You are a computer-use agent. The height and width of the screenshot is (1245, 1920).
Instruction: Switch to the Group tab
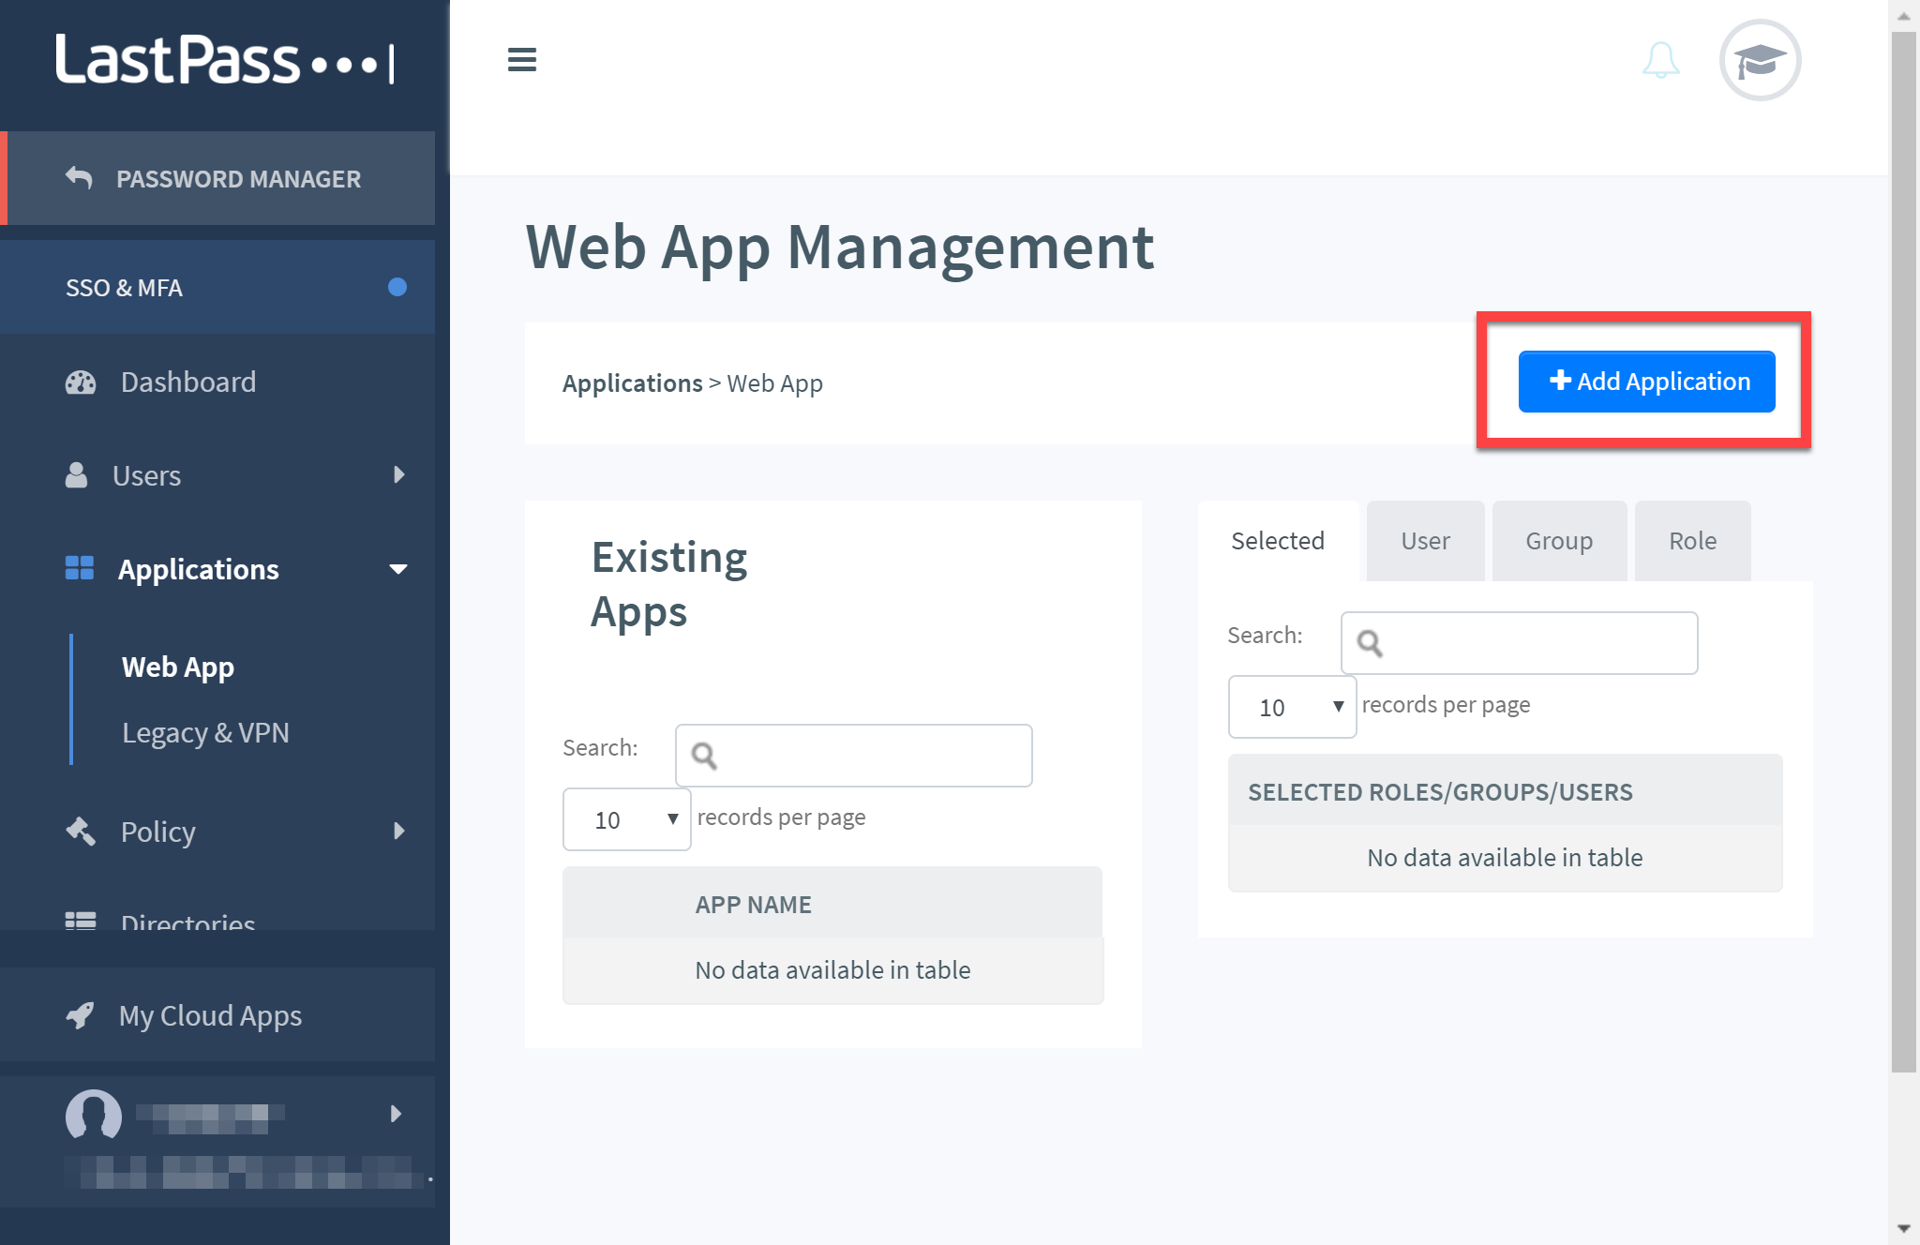pos(1559,541)
